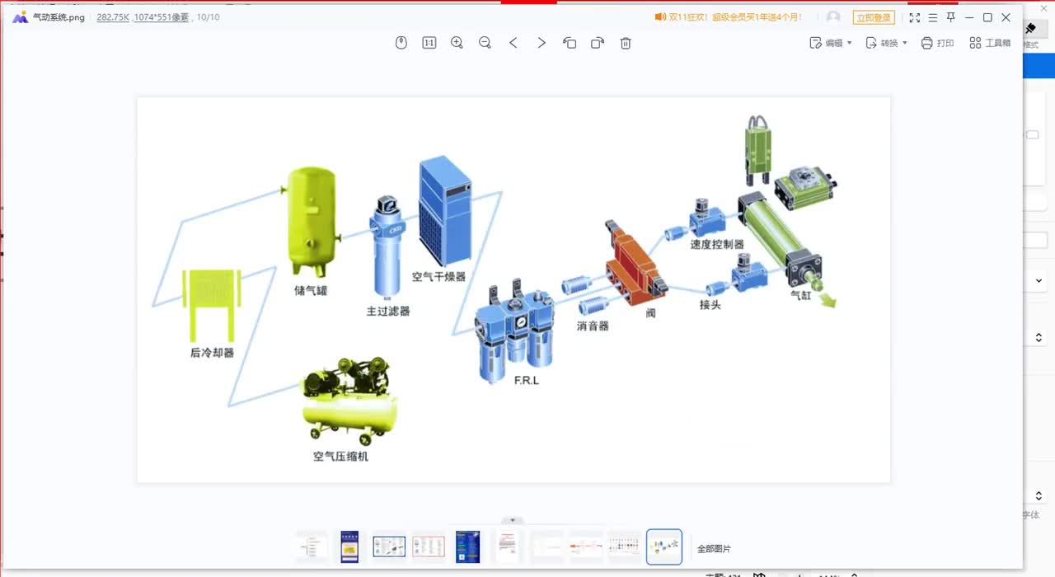Select the blue and yellow poster thumbnail

tap(350, 547)
